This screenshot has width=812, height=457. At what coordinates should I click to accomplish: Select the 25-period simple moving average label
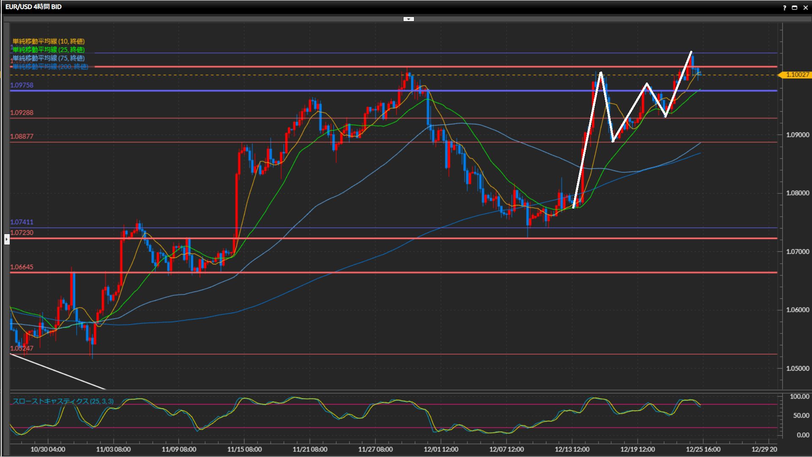click(49, 50)
